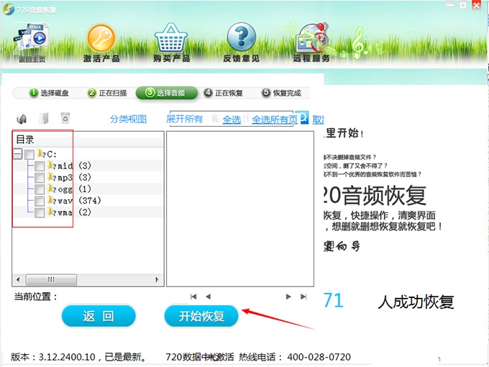Image resolution: width=489 pixels, height=367 pixels.
Task: Click the 返回 back button
Action: tap(99, 316)
